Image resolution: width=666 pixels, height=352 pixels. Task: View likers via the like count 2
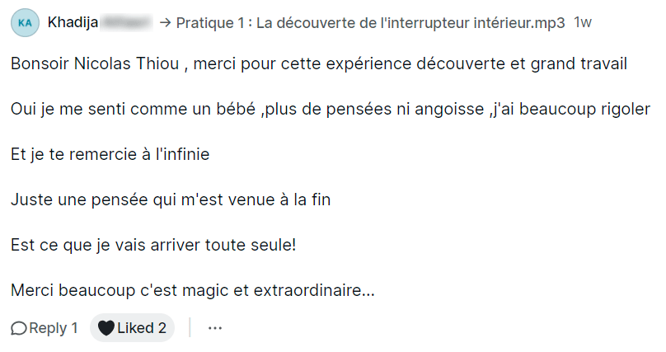click(x=162, y=328)
